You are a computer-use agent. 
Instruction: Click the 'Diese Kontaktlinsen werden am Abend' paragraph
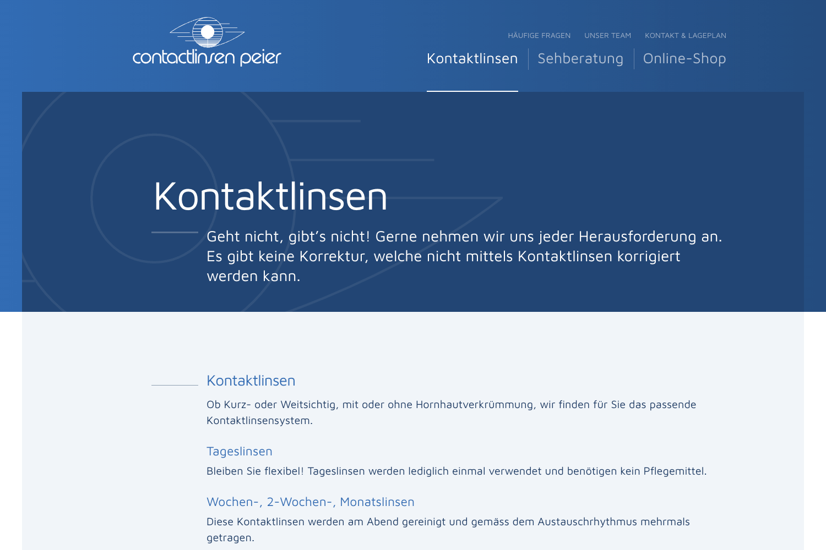click(448, 529)
